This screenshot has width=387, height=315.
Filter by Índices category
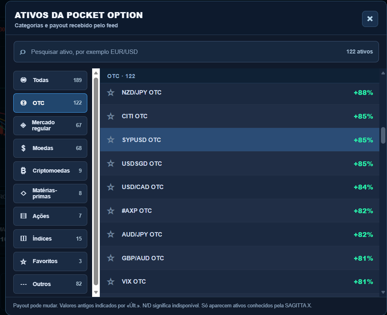(x=50, y=239)
